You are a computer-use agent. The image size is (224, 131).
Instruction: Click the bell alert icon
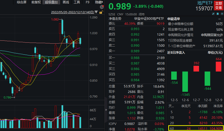(x=218, y=14)
